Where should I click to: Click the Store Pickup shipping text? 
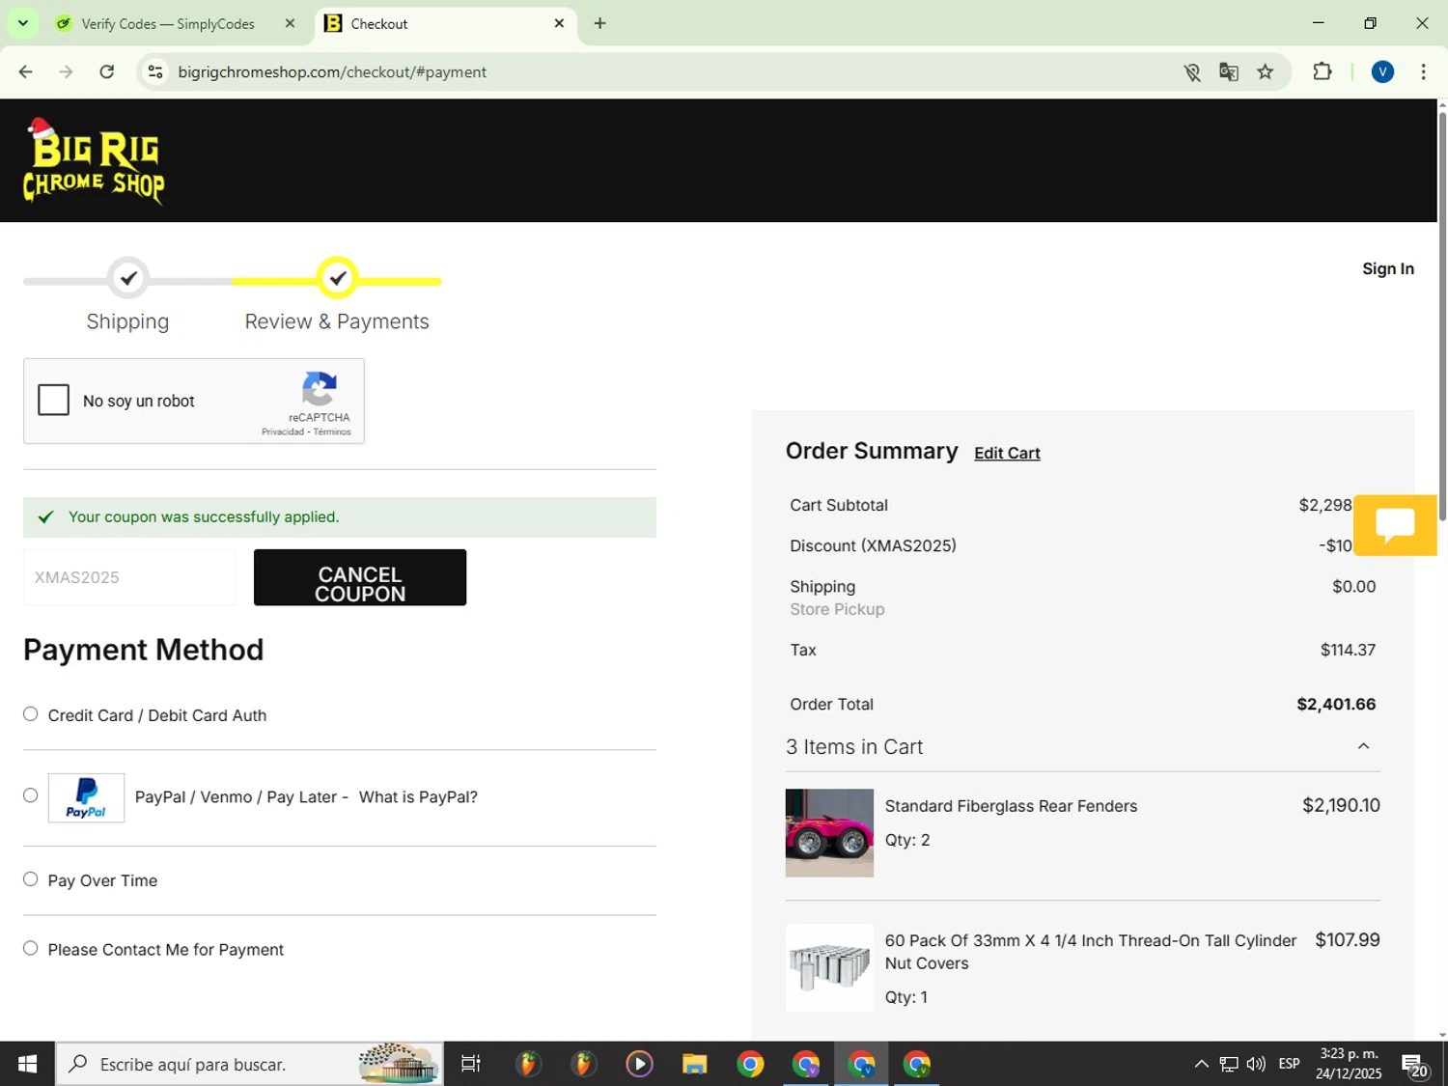pos(837,609)
